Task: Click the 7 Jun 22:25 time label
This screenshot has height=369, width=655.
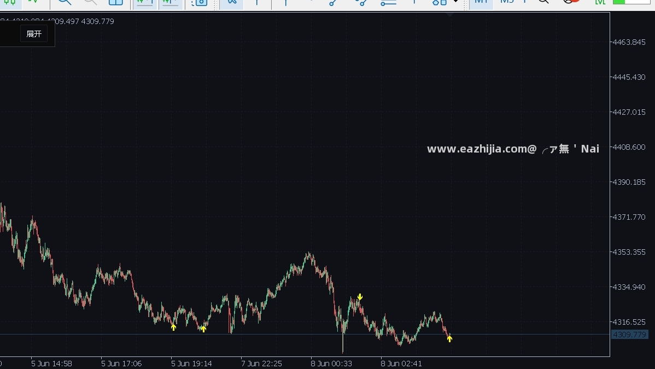Action: click(x=261, y=364)
